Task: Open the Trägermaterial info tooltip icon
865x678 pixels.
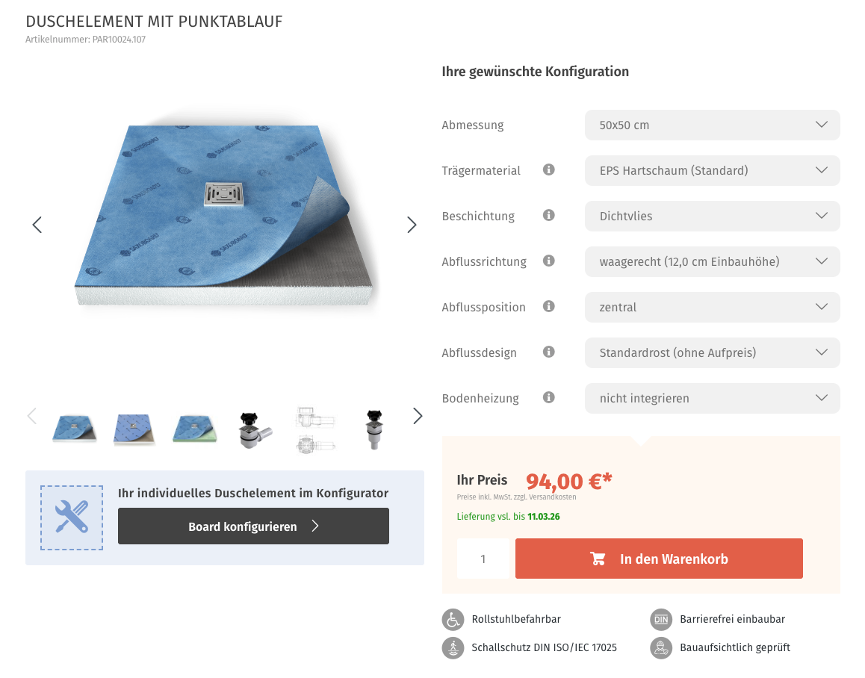Action: click(549, 169)
